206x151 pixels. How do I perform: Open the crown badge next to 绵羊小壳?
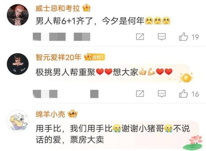point(73,114)
